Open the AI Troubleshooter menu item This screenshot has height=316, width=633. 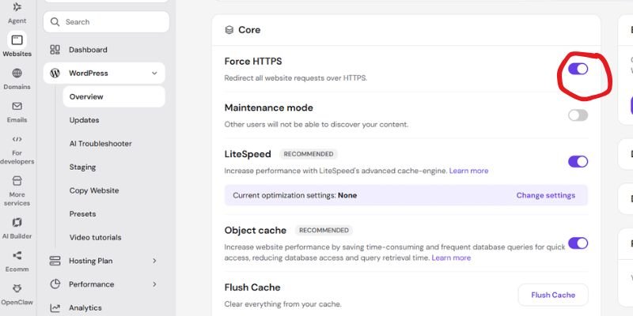tap(100, 144)
